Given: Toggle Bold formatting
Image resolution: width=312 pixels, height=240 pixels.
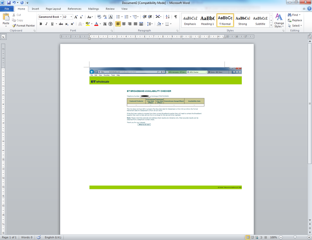Looking at the screenshot, I should click(x=41, y=24).
